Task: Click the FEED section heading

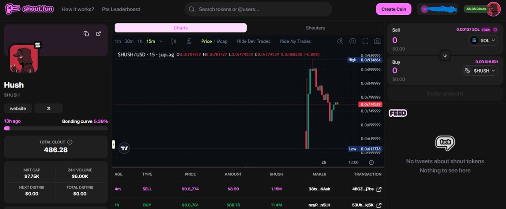Action: tap(398, 113)
